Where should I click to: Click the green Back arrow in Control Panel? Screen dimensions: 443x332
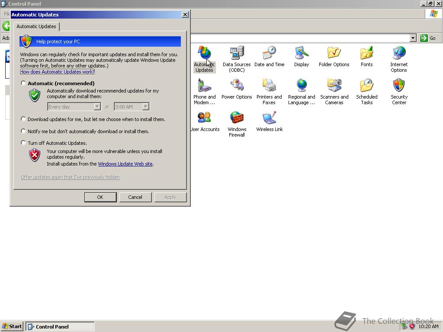6,26
